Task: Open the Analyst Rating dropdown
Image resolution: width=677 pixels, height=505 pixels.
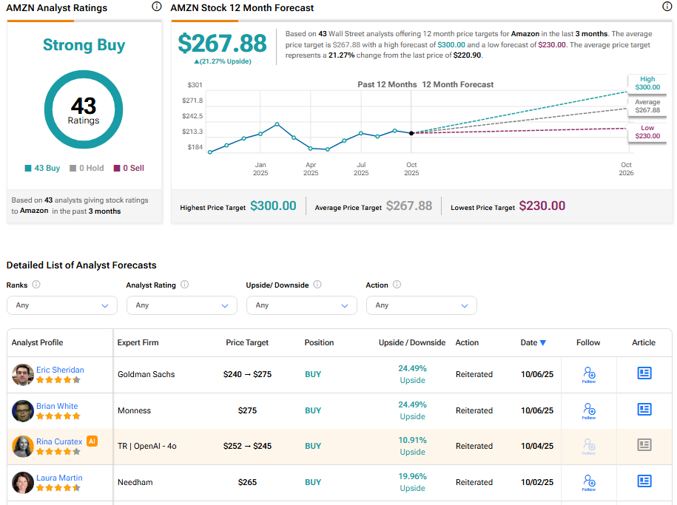Action: [x=182, y=305]
